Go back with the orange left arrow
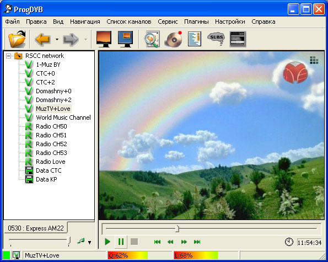This screenshot has width=328, height=262. click(x=42, y=39)
